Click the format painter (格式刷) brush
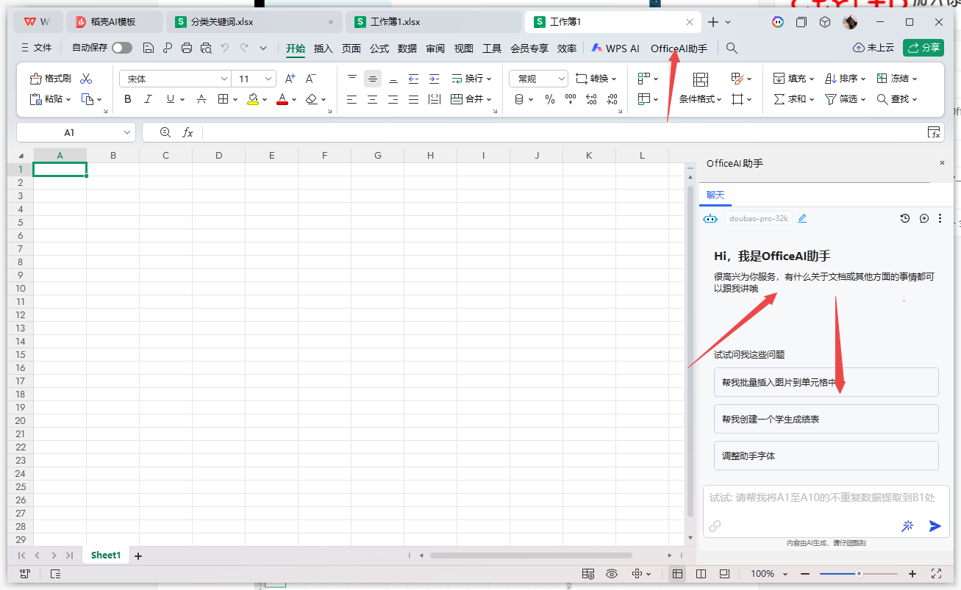Image resolution: width=961 pixels, height=590 pixels. pos(50,79)
